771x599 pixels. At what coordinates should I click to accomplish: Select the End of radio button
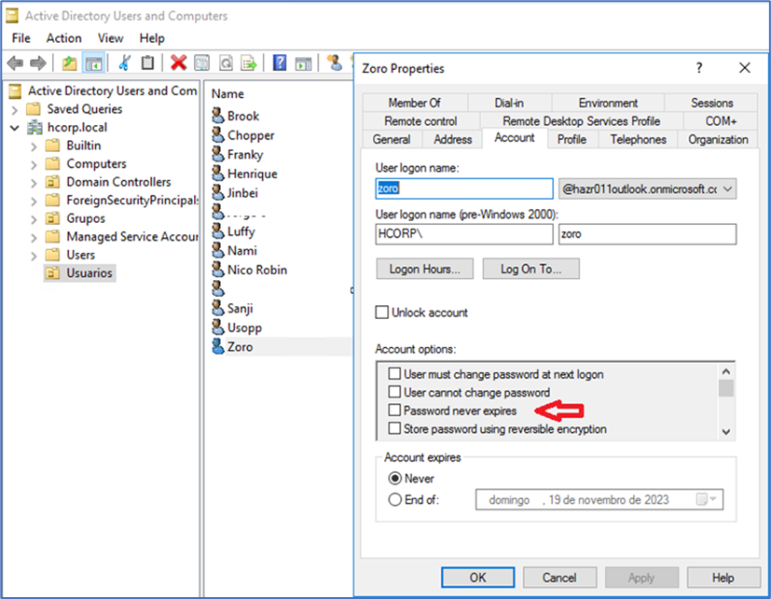pos(394,499)
